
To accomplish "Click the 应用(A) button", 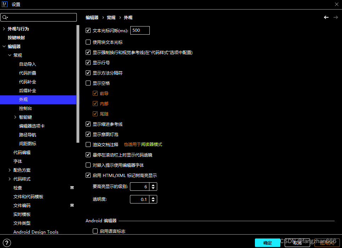I will tap(327, 243).
